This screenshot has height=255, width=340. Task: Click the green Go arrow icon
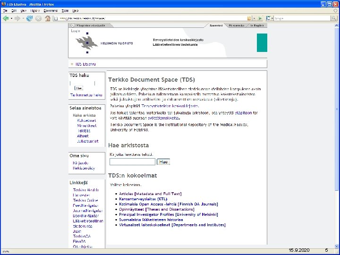pyautogui.click(x=260, y=18)
